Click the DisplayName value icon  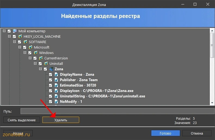tap(56, 74)
